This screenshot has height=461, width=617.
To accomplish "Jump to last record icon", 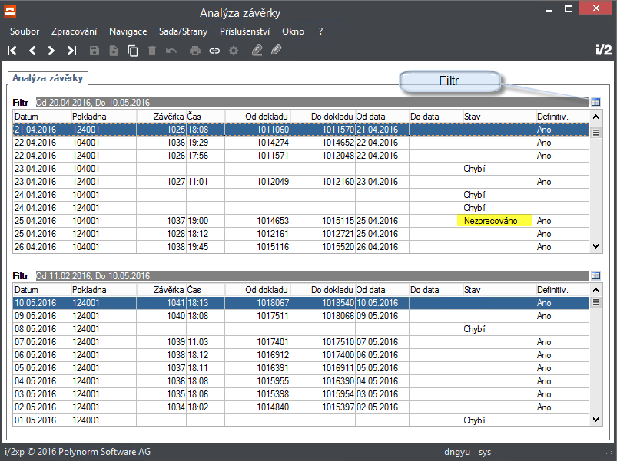I will point(71,51).
